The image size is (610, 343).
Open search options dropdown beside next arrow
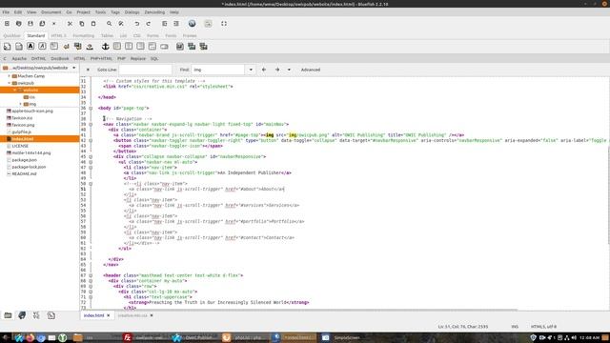tap(289, 70)
